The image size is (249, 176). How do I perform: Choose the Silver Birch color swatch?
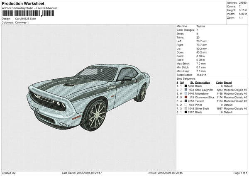pos(186,108)
